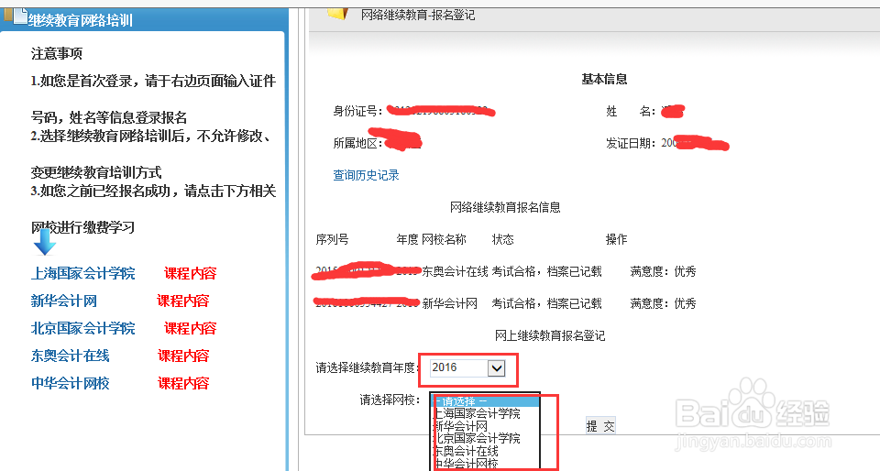Click the 网上继续教育报名登记 heading
Viewport: 880px width, 471px height.
550,336
